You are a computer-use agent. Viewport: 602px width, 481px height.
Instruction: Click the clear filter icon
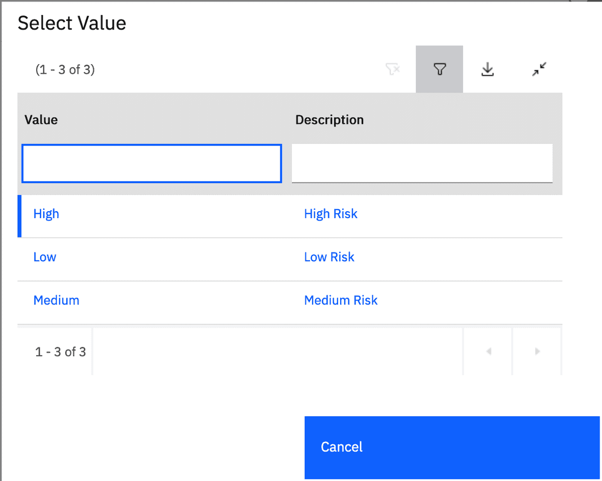[393, 69]
